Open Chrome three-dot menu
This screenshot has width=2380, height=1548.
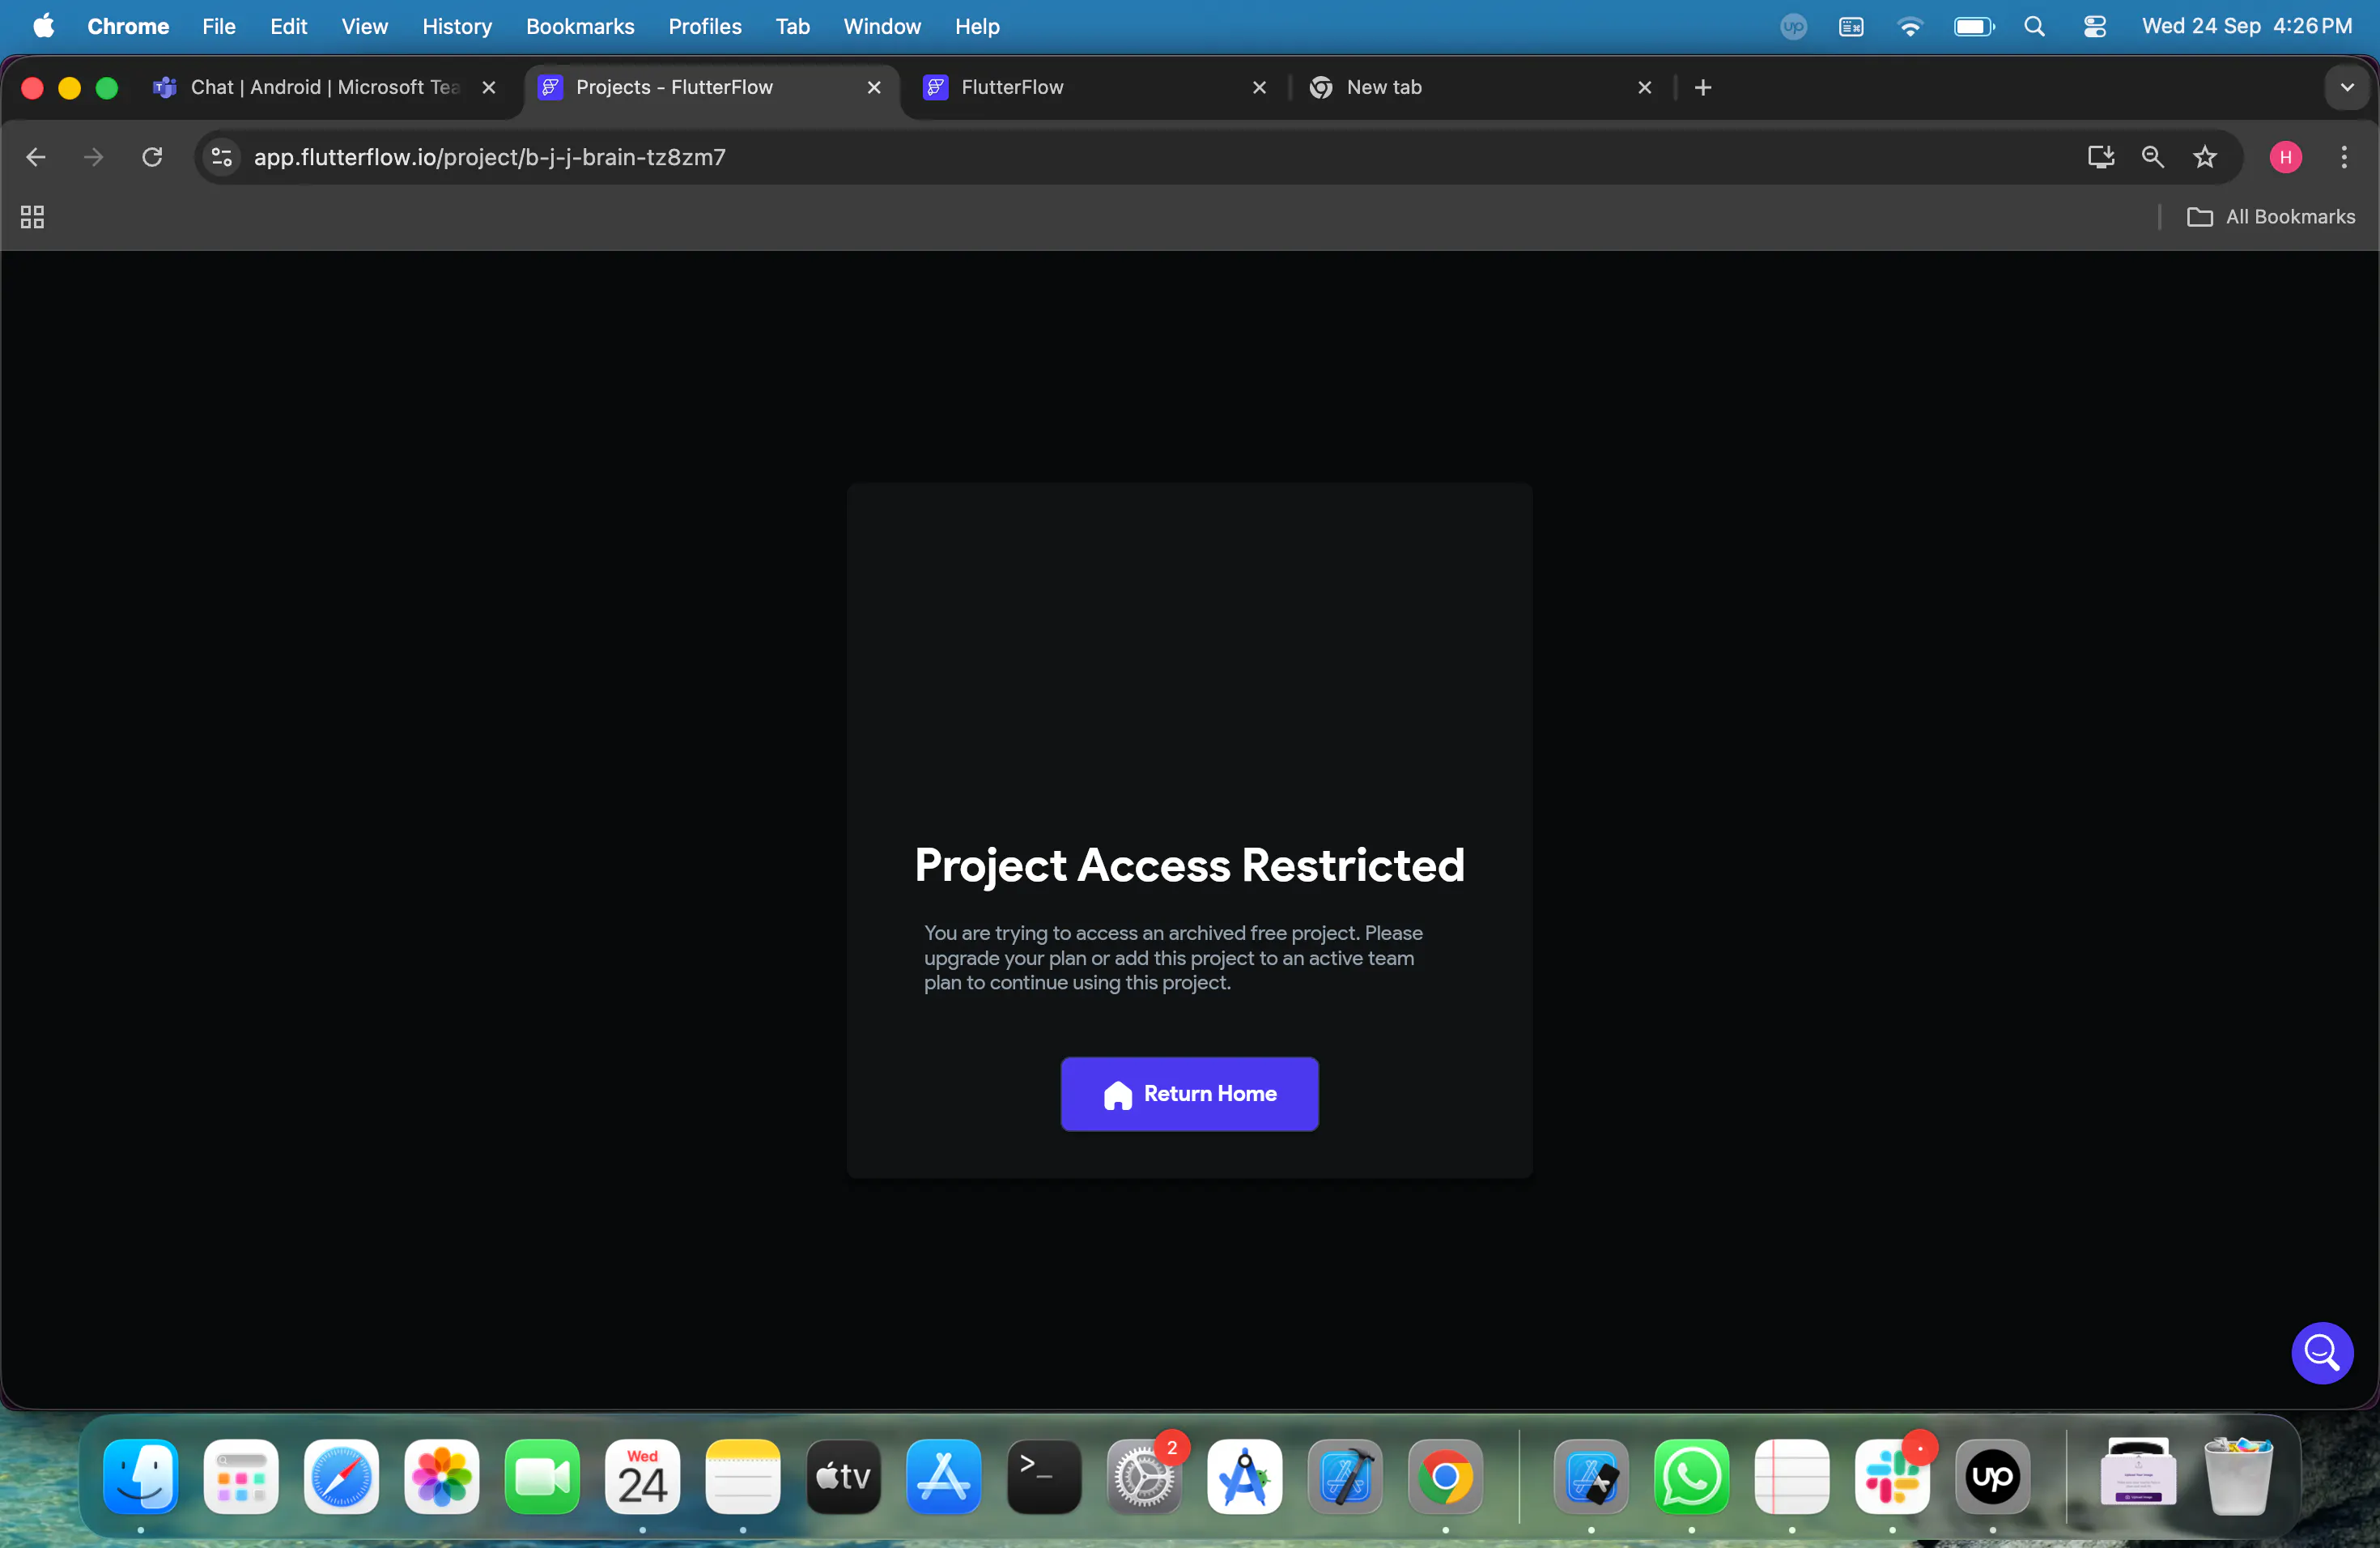pyautogui.click(x=2344, y=157)
